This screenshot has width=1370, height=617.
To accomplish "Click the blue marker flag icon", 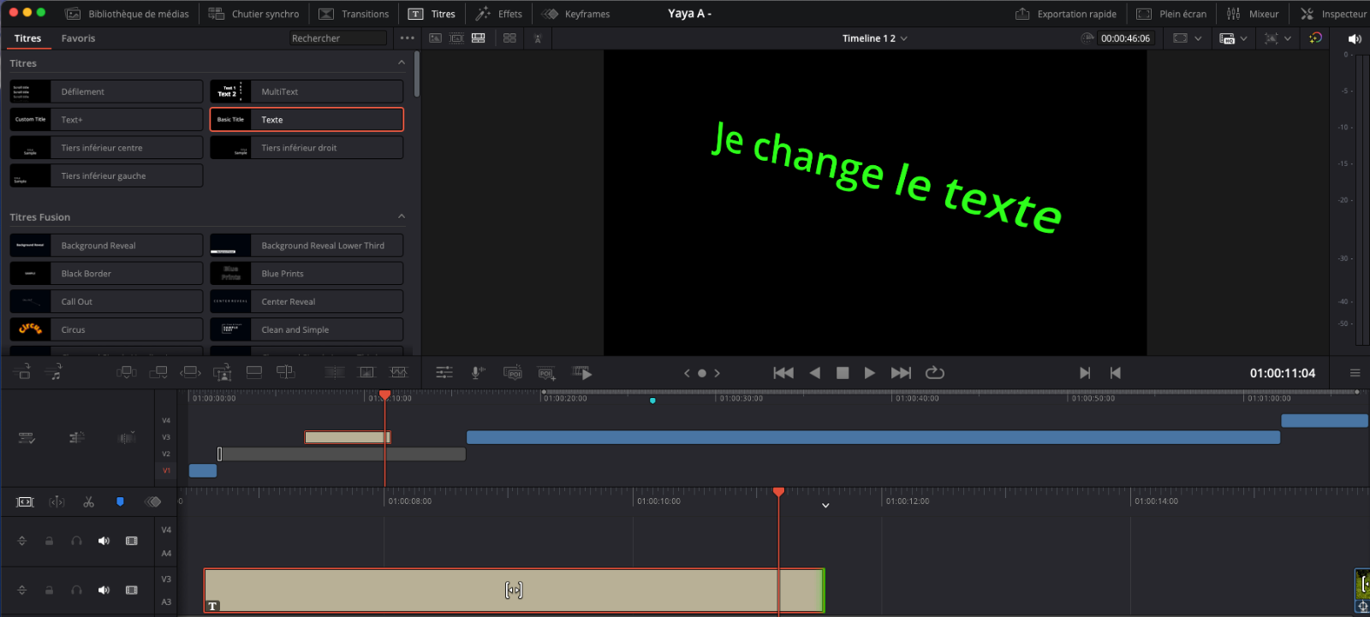I will [120, 502].
